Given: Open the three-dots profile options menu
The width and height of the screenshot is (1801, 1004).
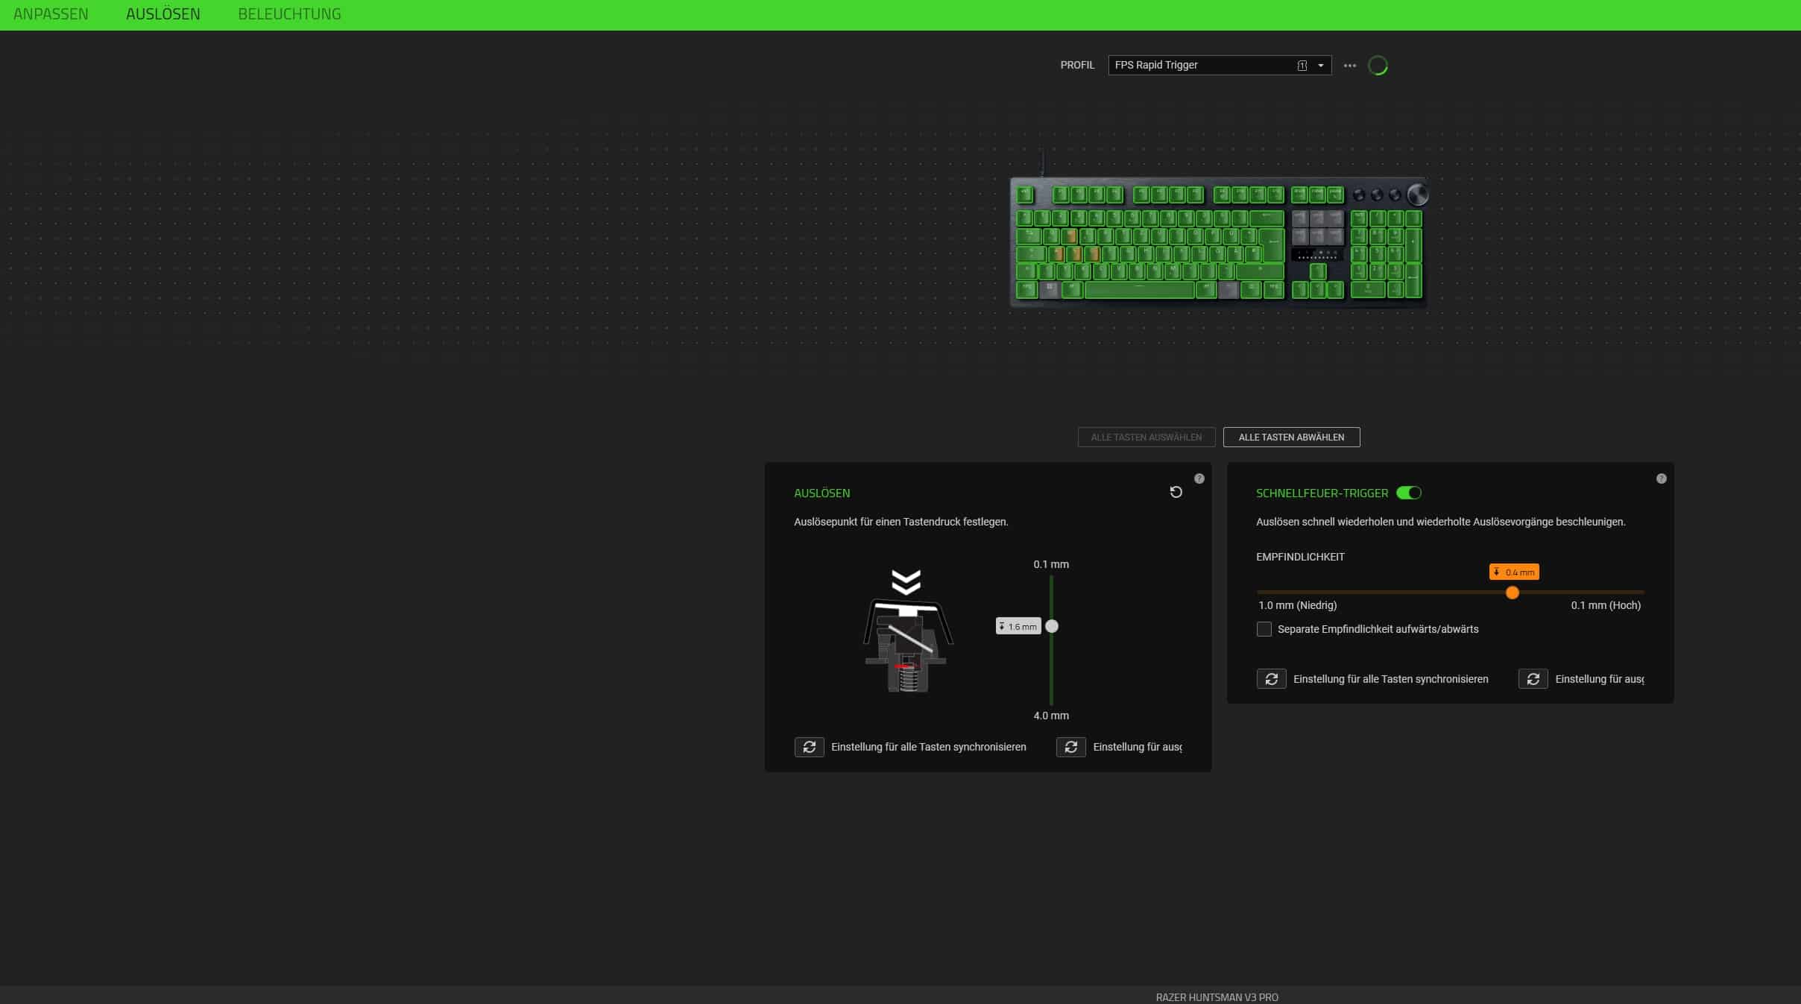Looking at the screenshot, I should (1349, 66).
